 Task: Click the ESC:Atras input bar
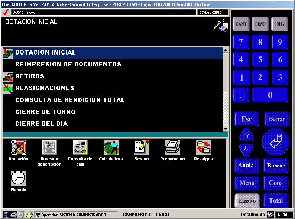coord(104,12)
